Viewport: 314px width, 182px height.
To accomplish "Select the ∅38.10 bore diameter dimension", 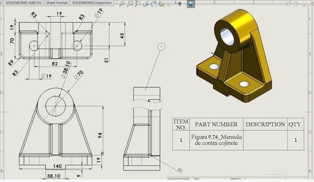I will [x=66, y=70].
